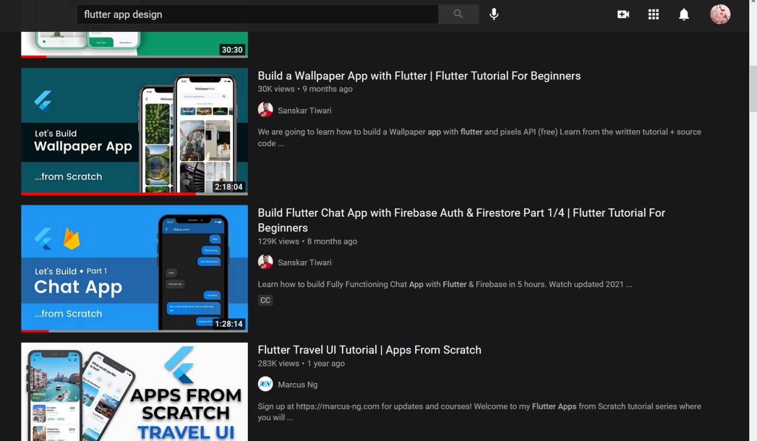This screenshot has width=757, height=441.
Task: Open the Apps From Scratch Travel UI thumbnail
Action: 134,392
